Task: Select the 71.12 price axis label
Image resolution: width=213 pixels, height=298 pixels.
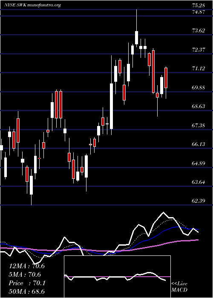Action: 199,69
